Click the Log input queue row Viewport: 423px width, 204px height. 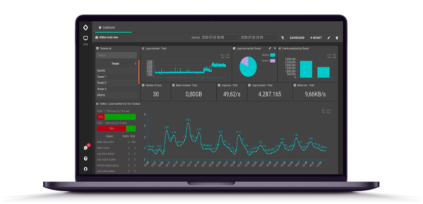(116, 154)
